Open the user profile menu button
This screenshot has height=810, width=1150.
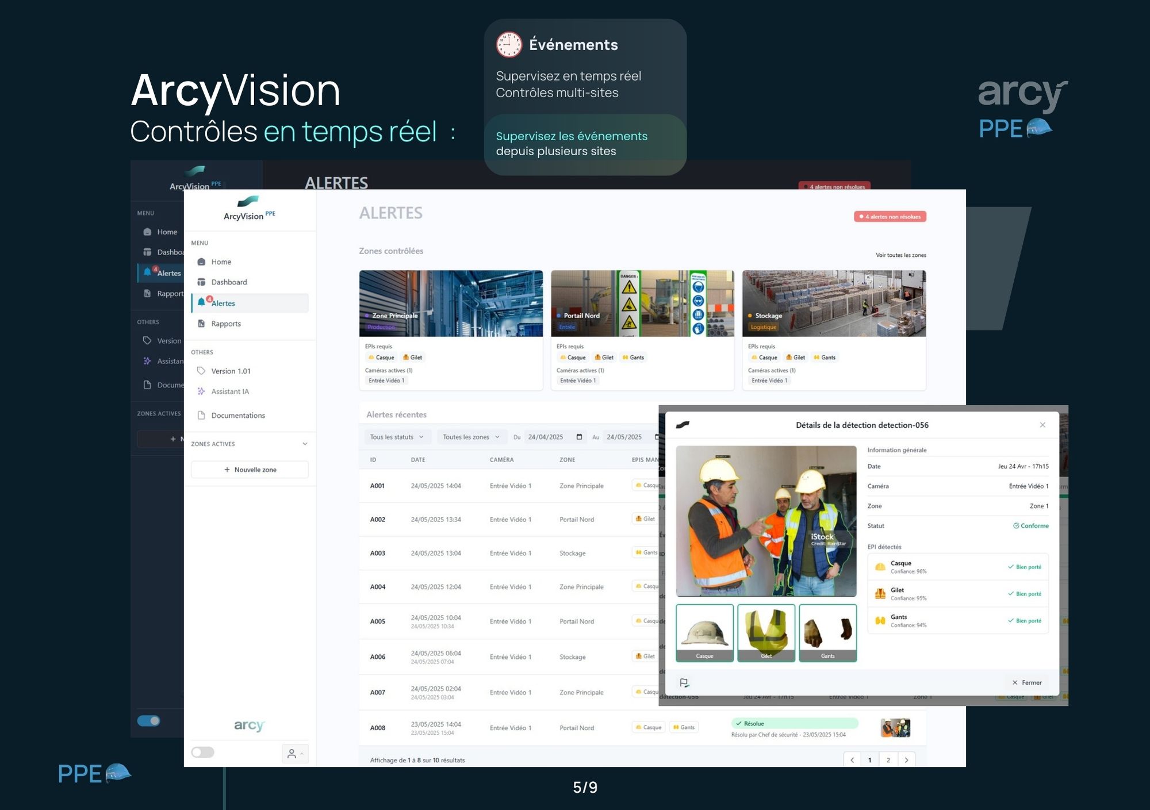tap(295, 754)
